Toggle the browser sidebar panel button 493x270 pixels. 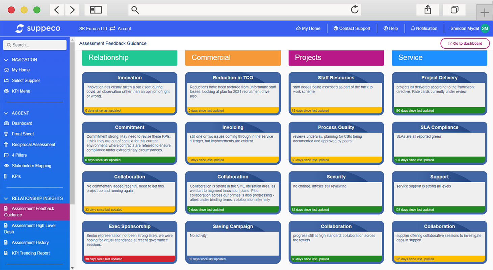tap(96, 10)
